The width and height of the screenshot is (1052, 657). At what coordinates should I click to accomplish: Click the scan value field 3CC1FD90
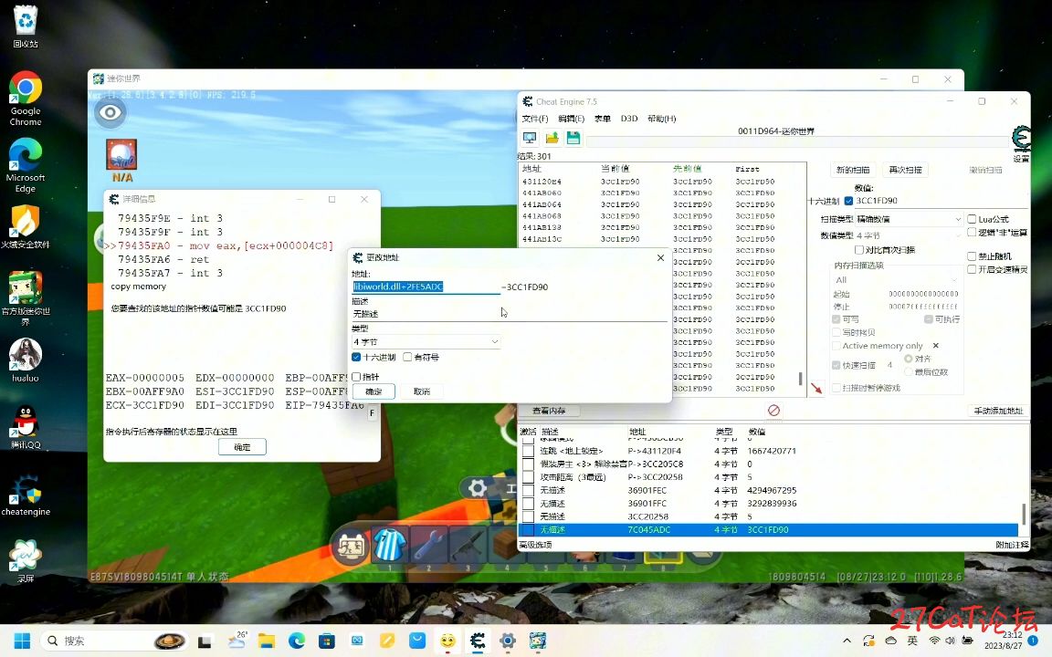tap(941, 201)
